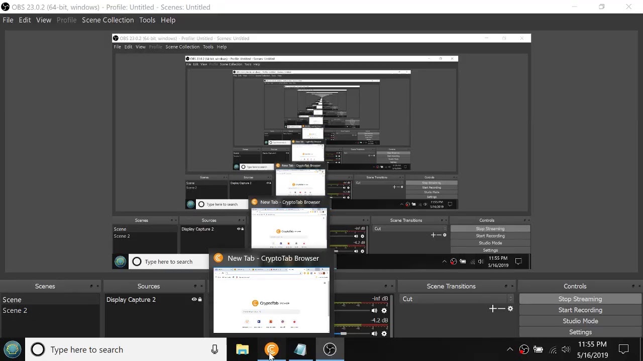Mute the -Inf dB audio channel speaker

(374, 311)
